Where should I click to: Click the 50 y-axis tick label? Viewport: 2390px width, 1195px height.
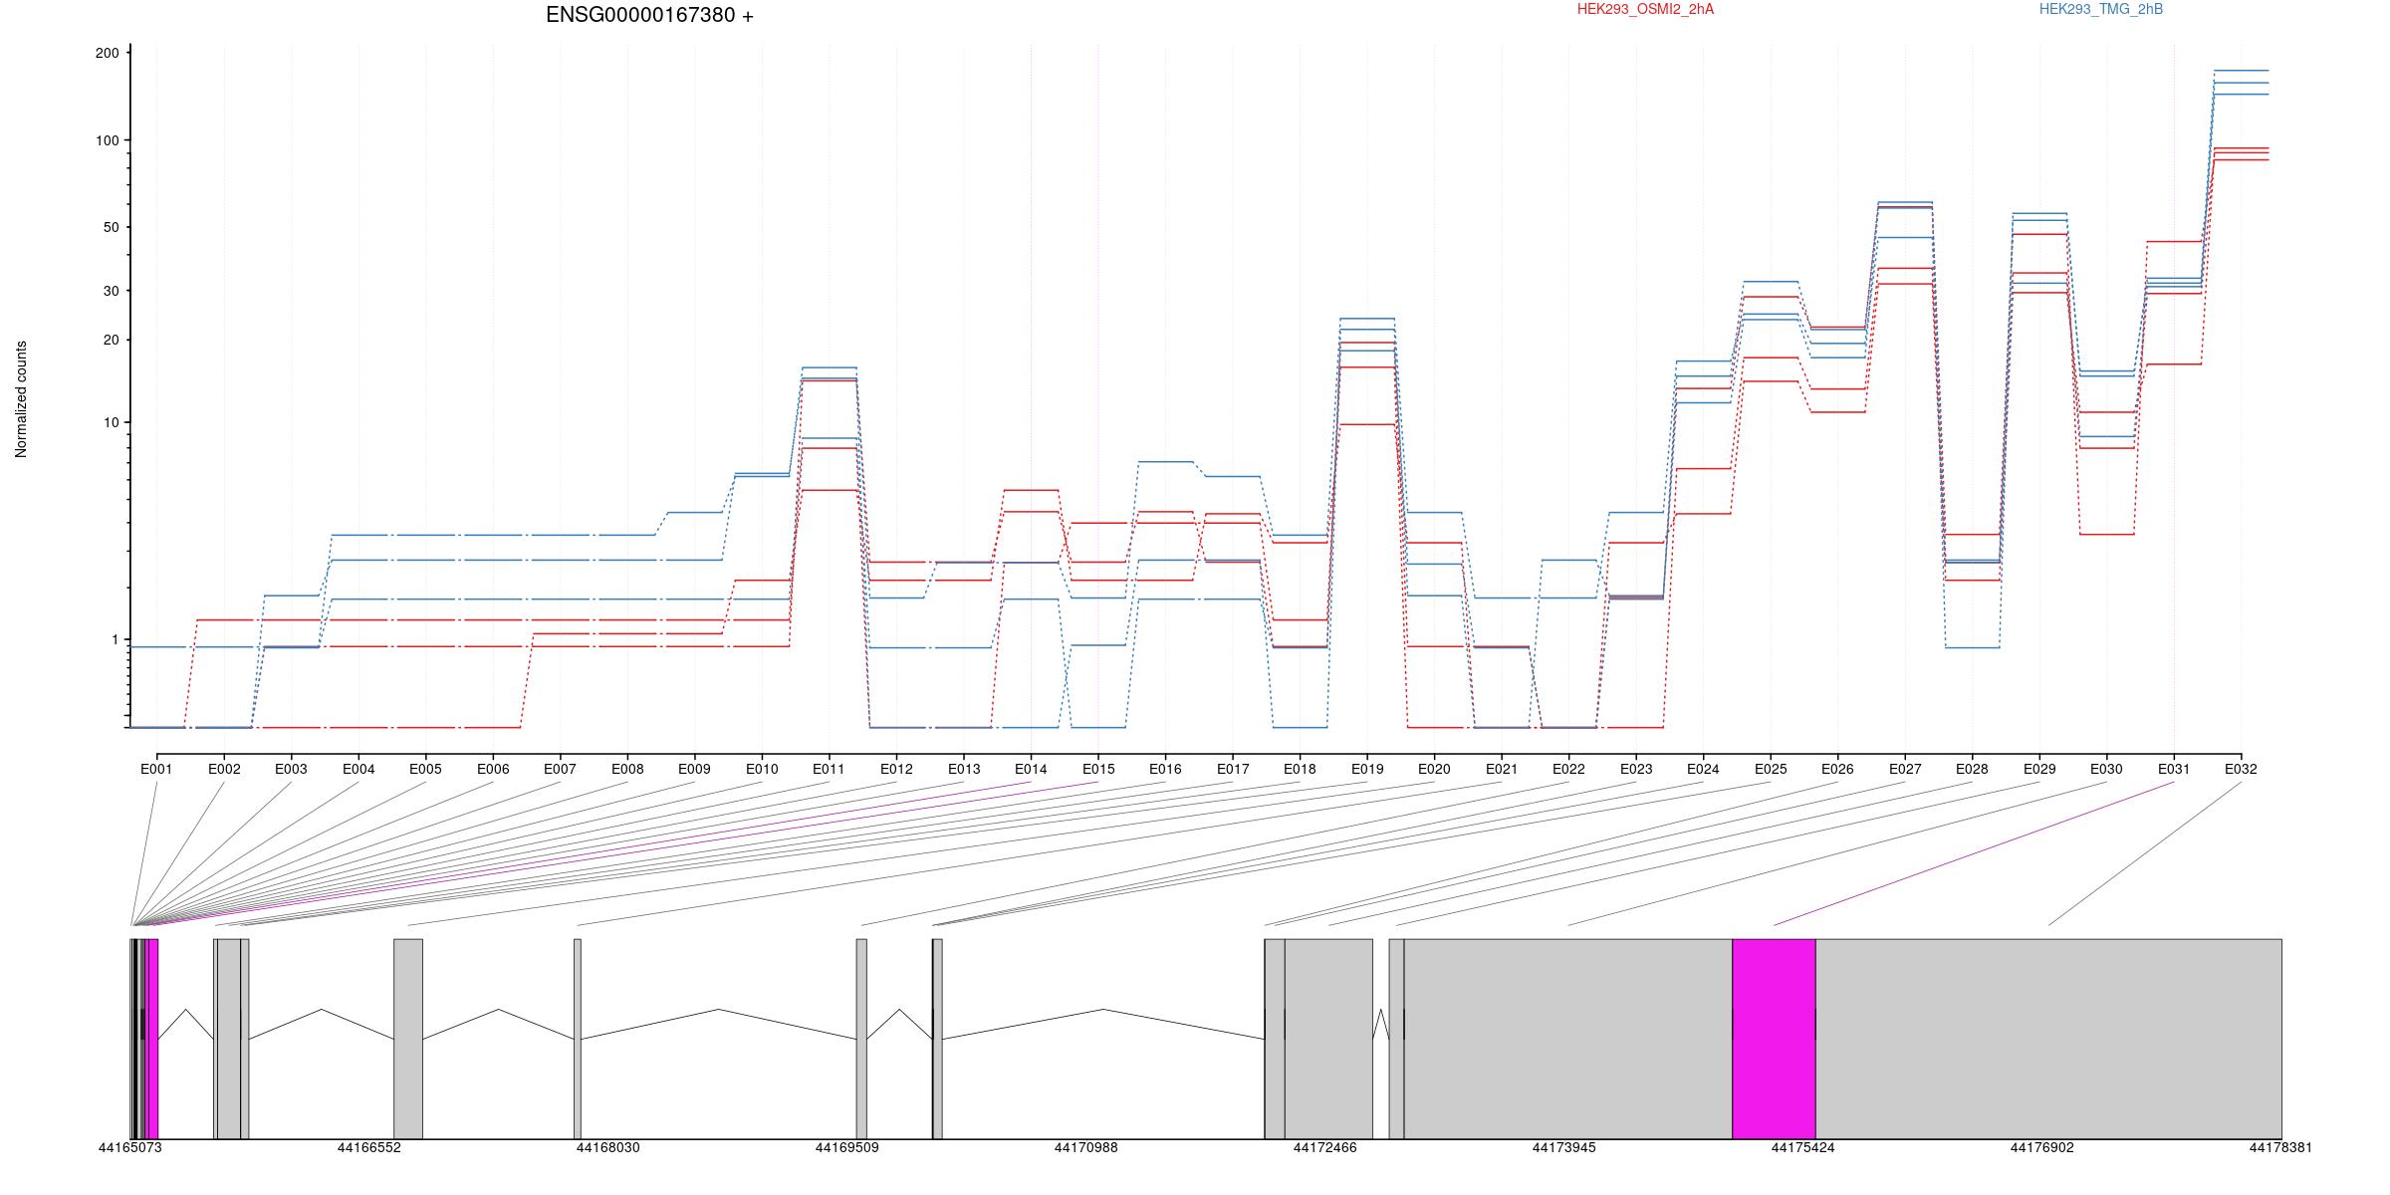(x=111, y=227)
